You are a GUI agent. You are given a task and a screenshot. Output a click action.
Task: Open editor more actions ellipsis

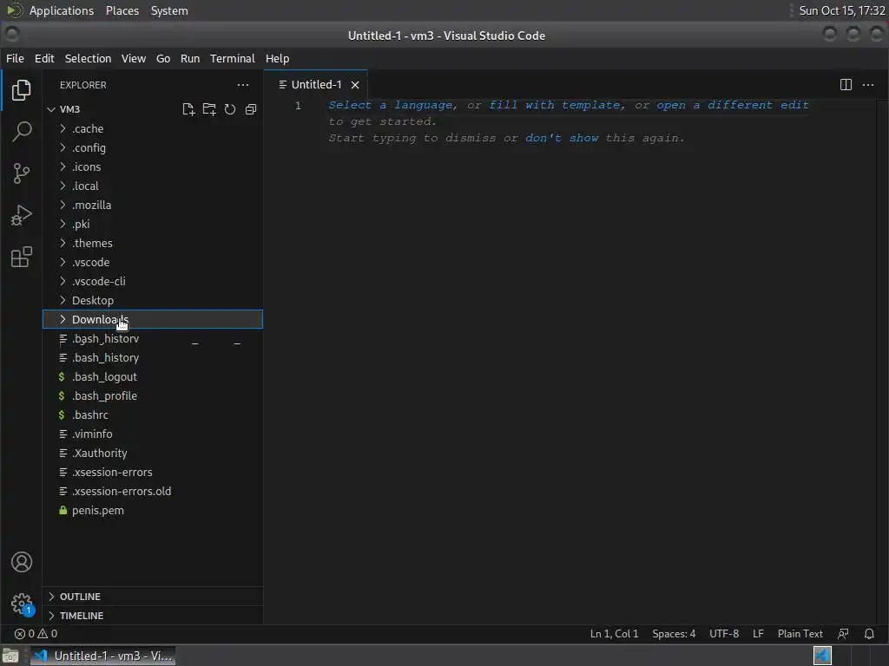tap(868, 85)
